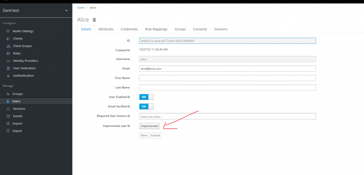The width and height of the screenshot is (364, 175).
Task: View the Sessions tab of Alice
Action: pyautogui.click(x=221, y=29)
